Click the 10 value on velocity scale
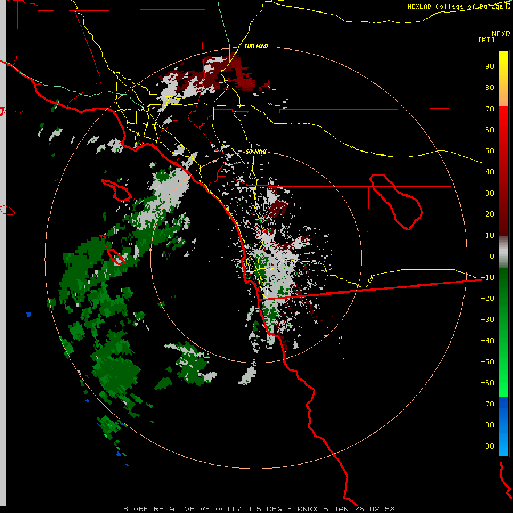 490,235
